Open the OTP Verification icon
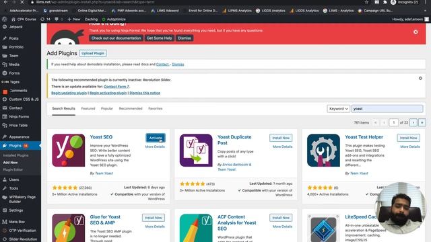This screenshot has width=431, height=242. point(5,231)
